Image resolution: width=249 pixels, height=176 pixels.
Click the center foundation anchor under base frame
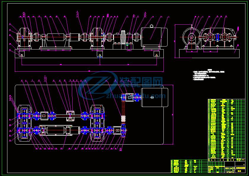coord(100,56)
